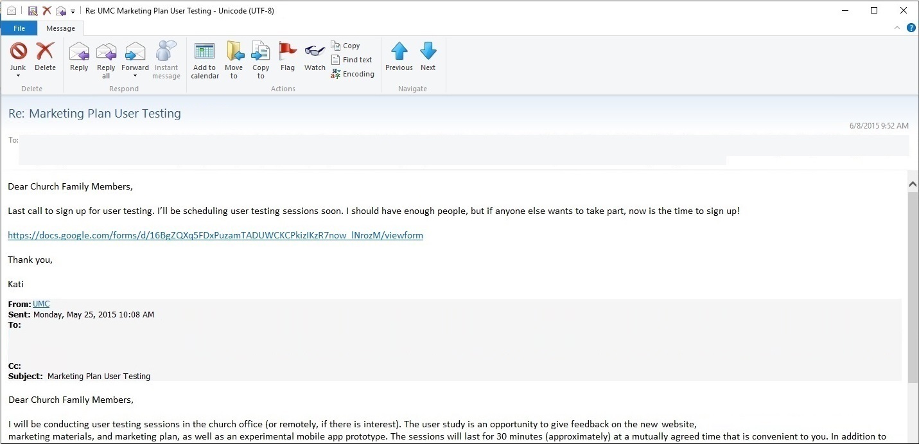Collapse the ribbon with the chevron
Screen dimensions: 919x444
(x=897, y=28)
